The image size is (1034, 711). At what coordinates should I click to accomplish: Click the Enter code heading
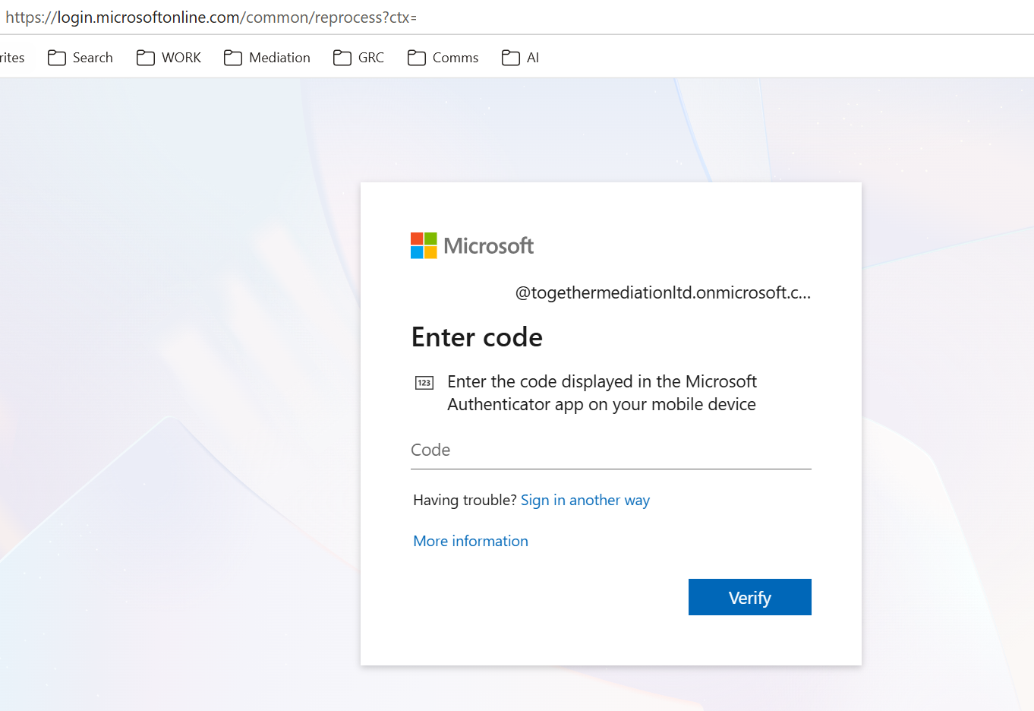477,337
